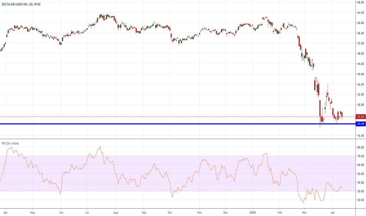366x216 pixels.
Task: Click the Feb date label
Action: 280,212
